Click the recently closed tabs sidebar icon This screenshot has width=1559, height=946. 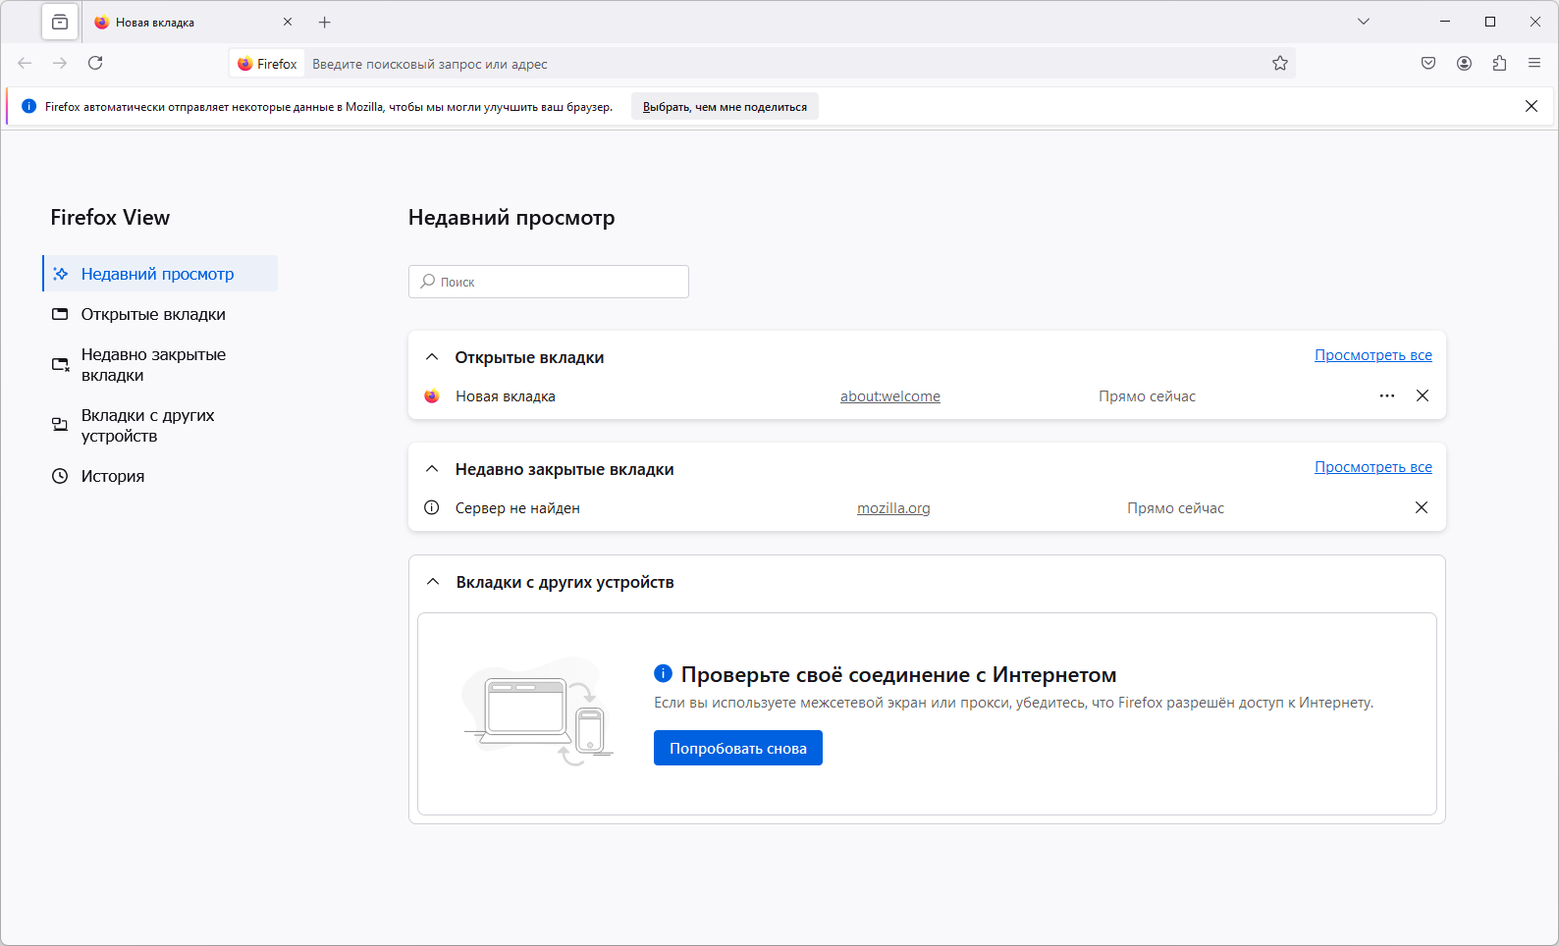[x=60, y=365]
